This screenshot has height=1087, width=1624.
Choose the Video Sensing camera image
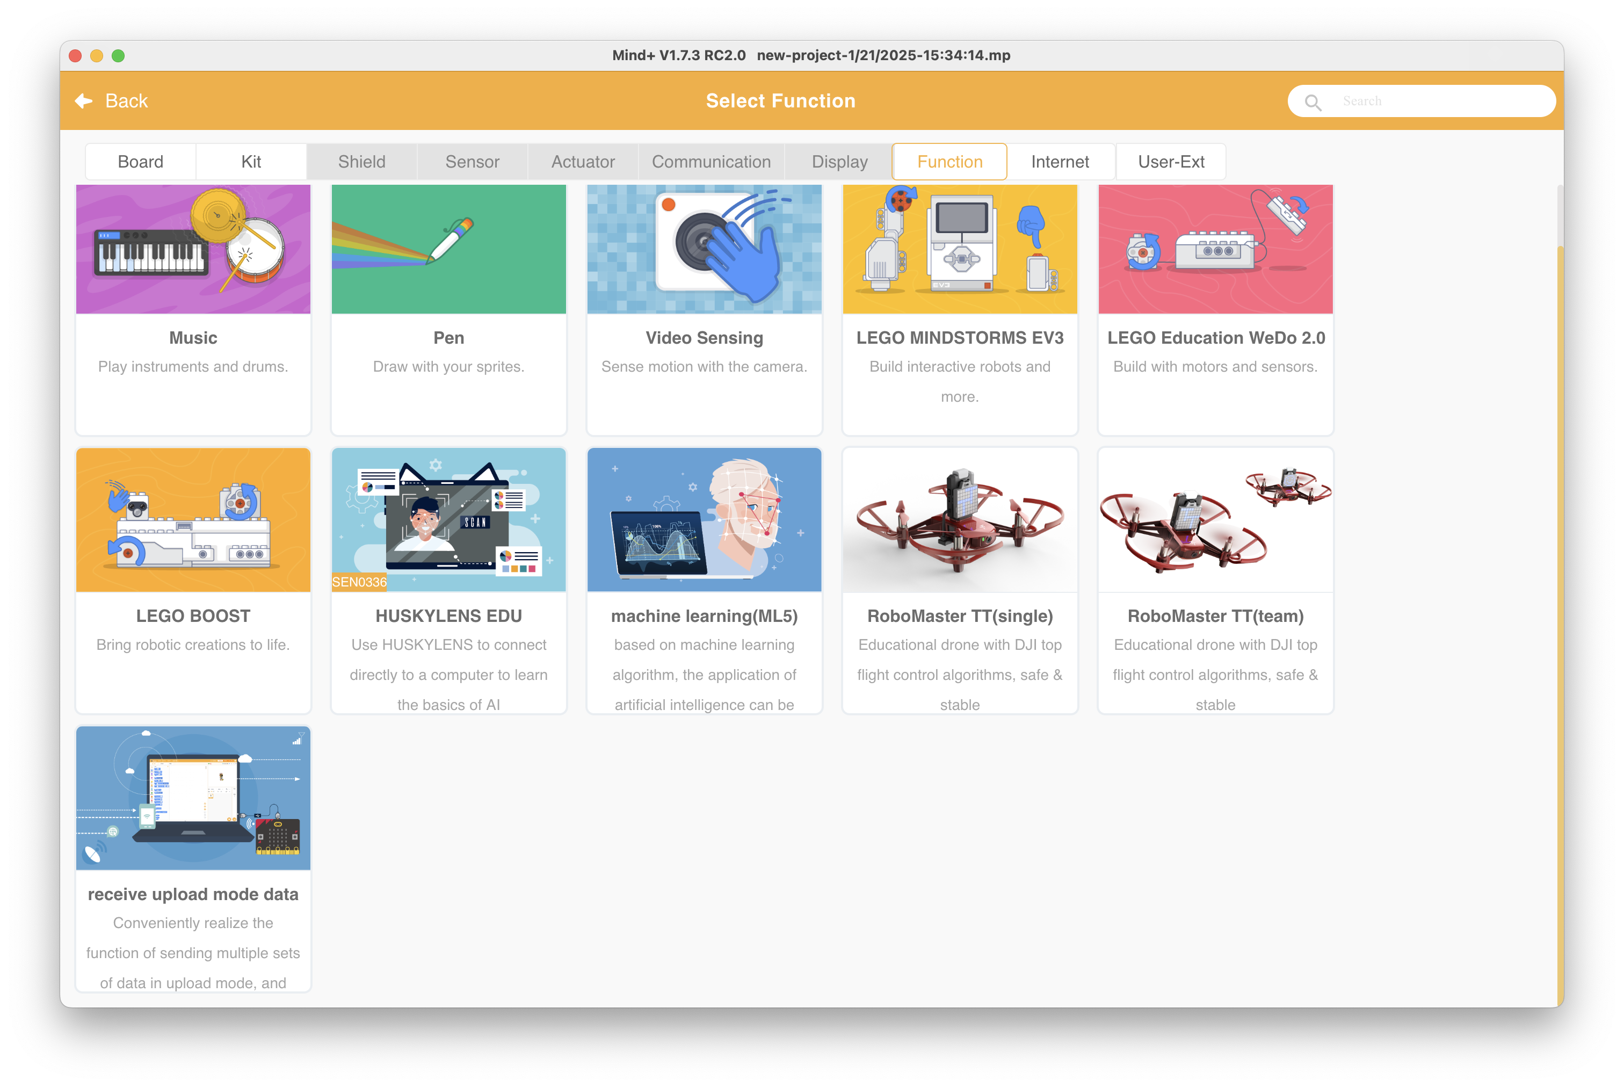704,249
